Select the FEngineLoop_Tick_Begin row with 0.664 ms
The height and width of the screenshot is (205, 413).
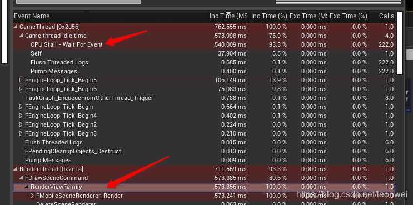tap(204, 107)
